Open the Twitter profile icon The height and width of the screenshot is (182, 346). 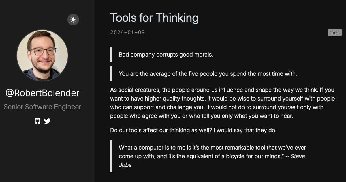47,121
